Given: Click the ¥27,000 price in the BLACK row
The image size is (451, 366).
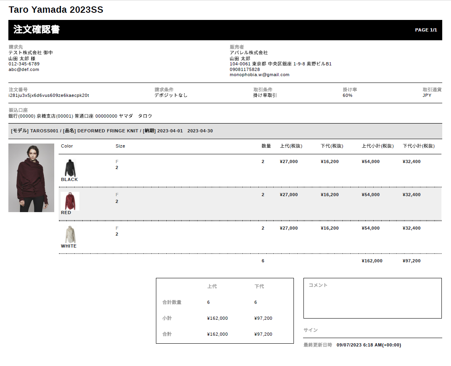Looking at the screenshot, I should coord(289,161).
